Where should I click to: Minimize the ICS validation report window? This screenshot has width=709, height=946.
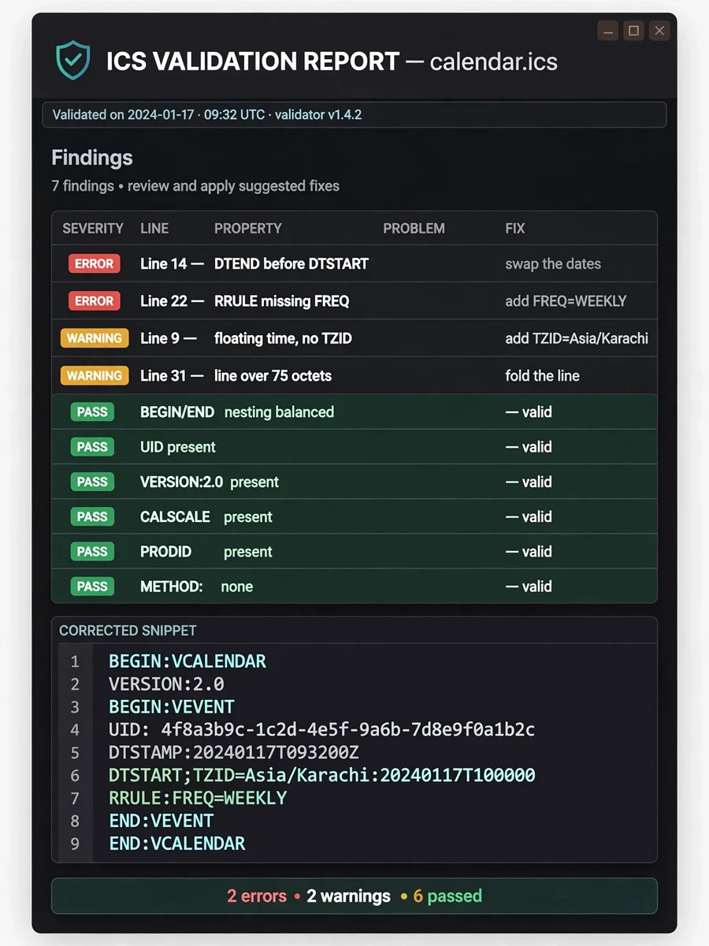[607, 31]
